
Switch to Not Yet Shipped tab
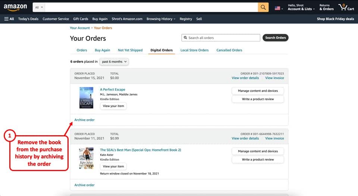(130, 50)
